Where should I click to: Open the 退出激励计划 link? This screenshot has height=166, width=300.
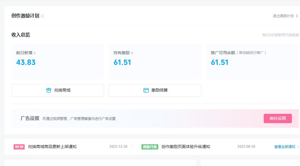(x=283, y=16)
